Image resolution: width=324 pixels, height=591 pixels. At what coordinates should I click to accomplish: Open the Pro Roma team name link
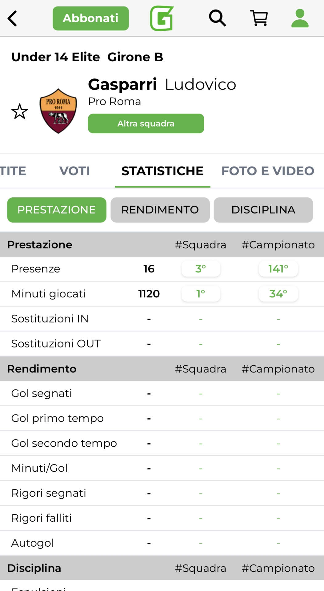point(114,101)
